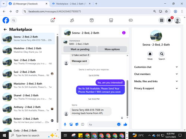This screenshot has width=186, height=139.
Task: Expand Media, files and links section
Action: pos(156,81)
